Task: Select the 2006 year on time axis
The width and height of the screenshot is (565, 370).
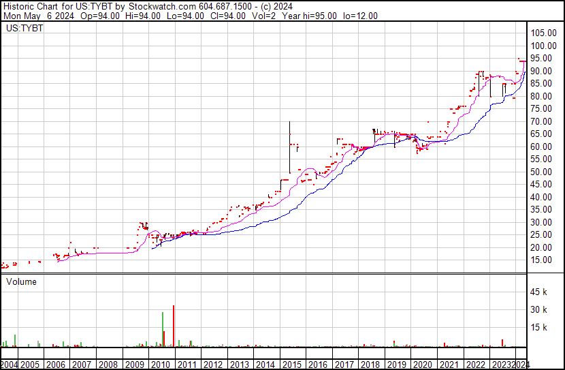Action: (56, 365)
